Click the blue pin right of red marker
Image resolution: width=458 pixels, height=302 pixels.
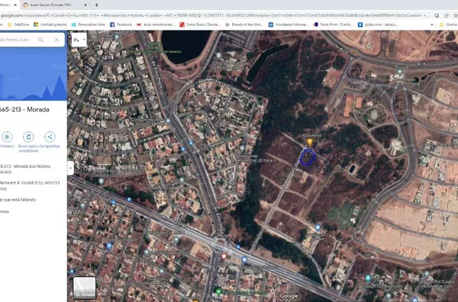pyautogui.click(x=244, y=259)
